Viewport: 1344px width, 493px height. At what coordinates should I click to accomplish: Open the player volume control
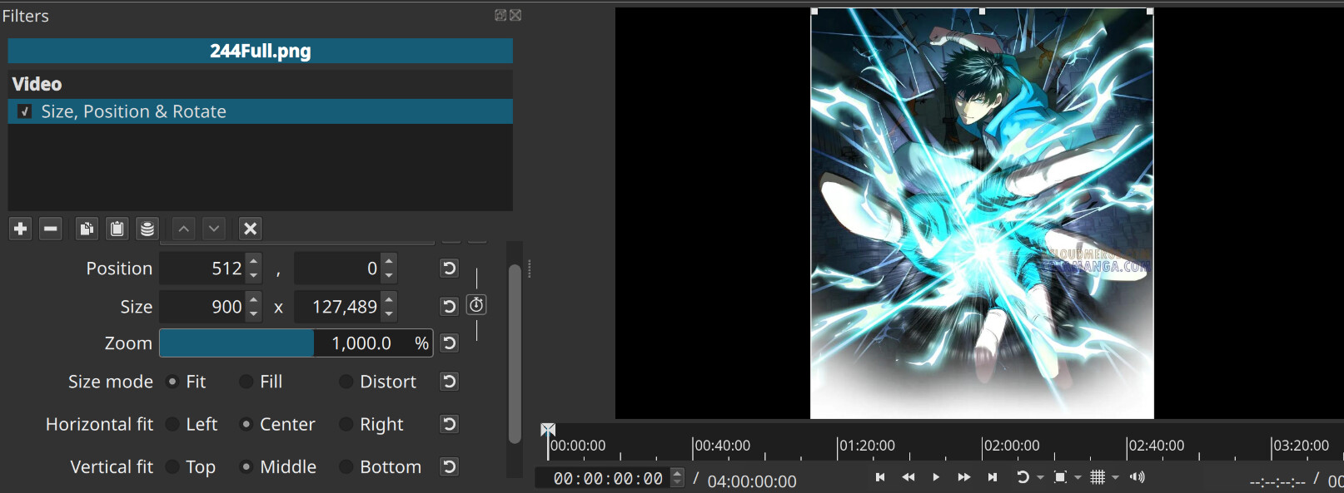pyautogui.click(x=1137, y=477)
